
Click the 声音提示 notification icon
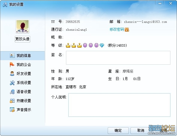(12, 110)
